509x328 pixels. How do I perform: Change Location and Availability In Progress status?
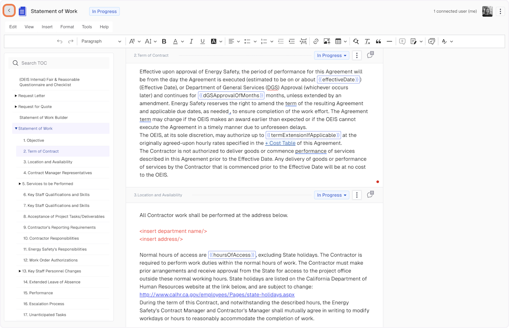click(332, 195)
